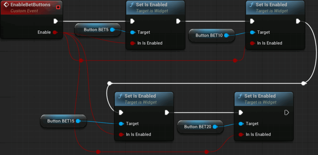Click the Enable boolean output pin
The image size is (318, 155).
coord(55,32)
